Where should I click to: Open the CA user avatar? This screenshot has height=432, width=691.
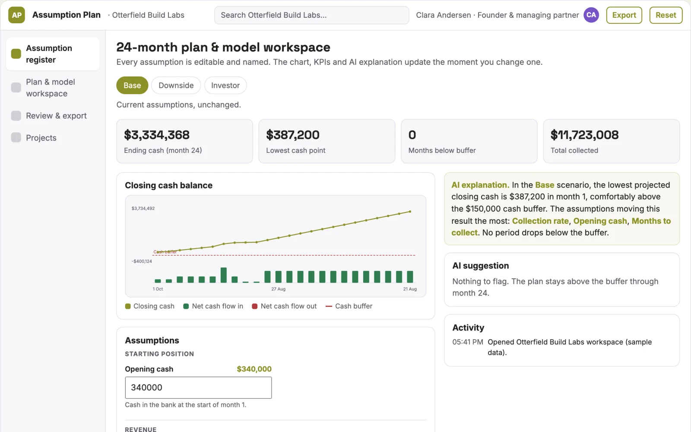[591, 15]
